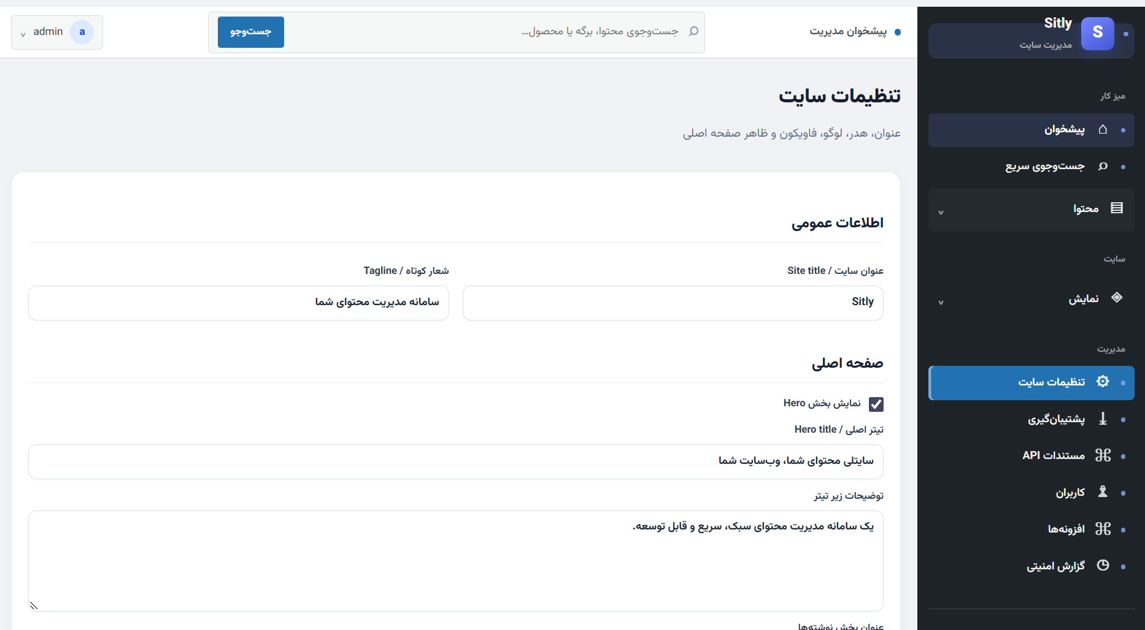1145x630 pixels.
Task: Click the Sitly logo S icon
Action: pyautogui.click(x=1098, y=33)
